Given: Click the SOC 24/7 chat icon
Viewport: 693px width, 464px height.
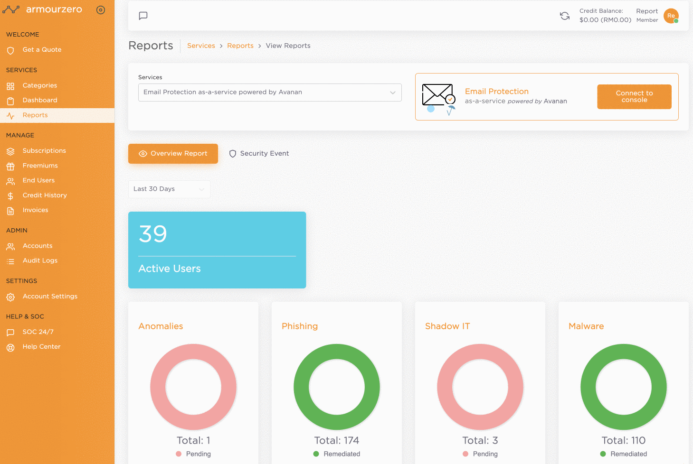Looking at the screenshot, I should [x=10, y=333].
